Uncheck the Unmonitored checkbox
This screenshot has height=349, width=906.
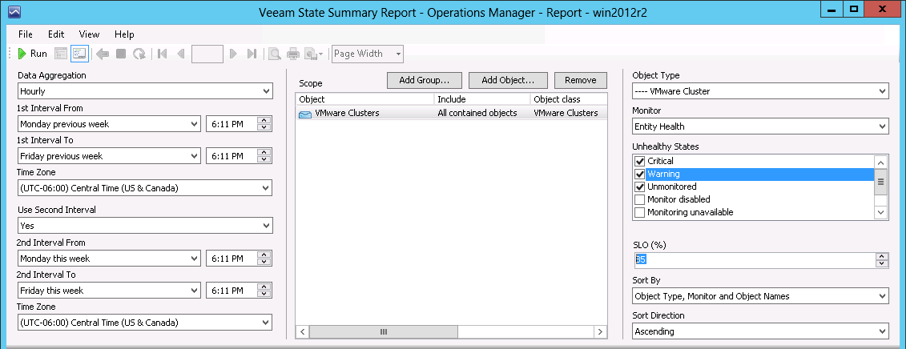point(639,187)
